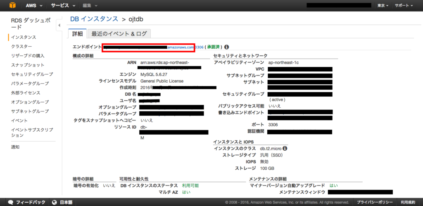The image size is (423, 206).
Task: Open セキュリティグループ in the sidebar
Action: coord(32,74)
